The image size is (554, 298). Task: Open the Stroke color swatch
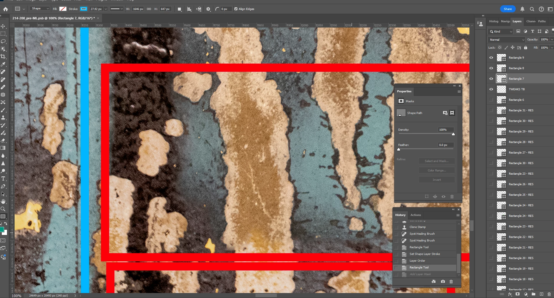pyautogui.click(x=84, y=9)
